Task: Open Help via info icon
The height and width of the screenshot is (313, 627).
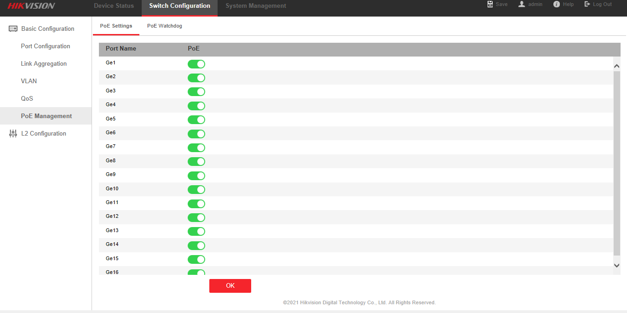Action: [x=557, y=4]
